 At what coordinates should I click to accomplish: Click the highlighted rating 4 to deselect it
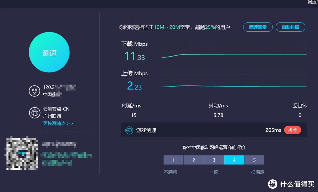coord(234,160)
